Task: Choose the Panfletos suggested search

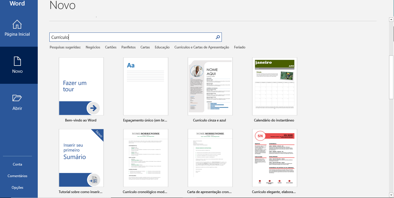Action: [128, 47]
